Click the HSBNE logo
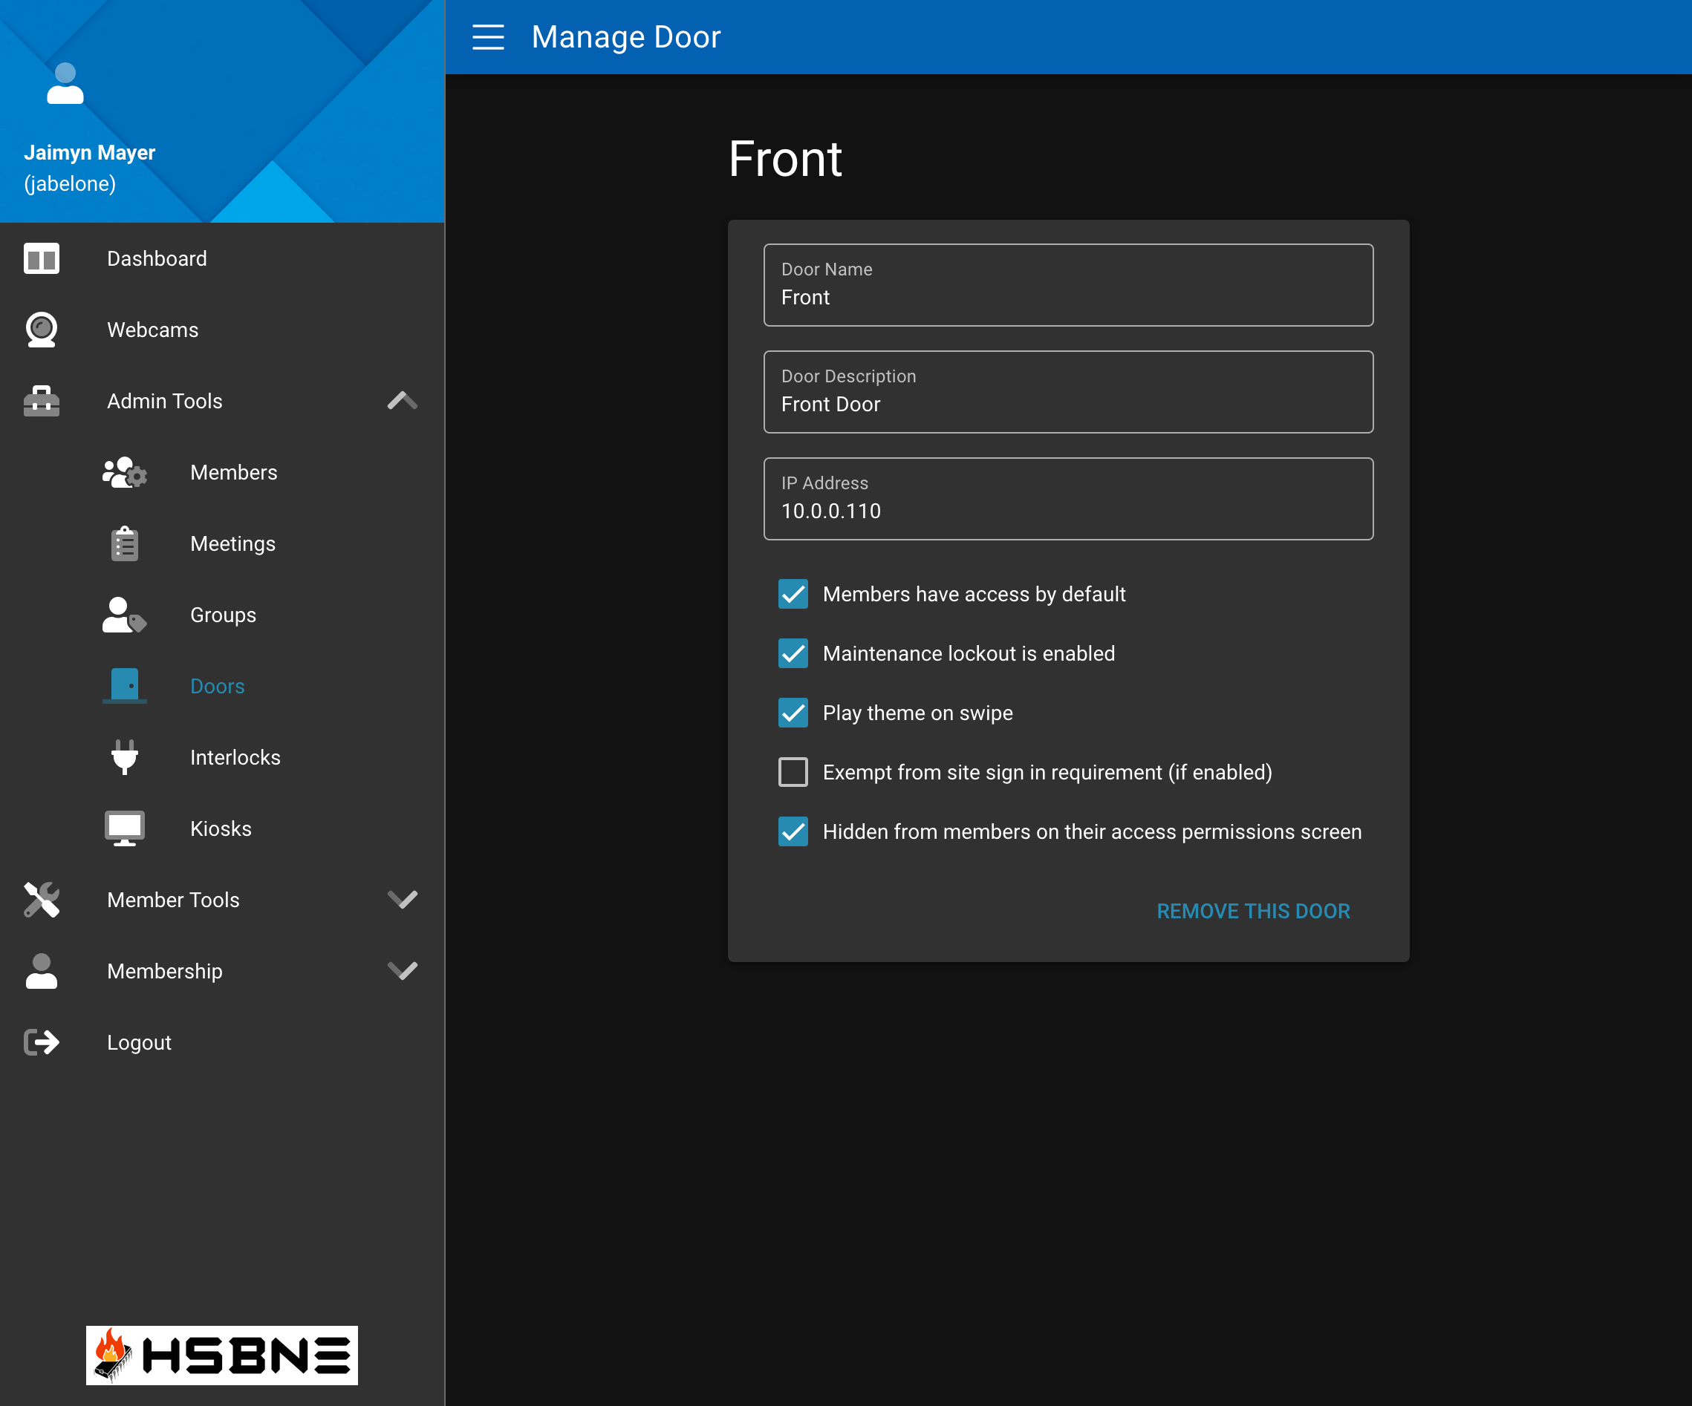Screen dimensions: 1692x1406 tap(221, 1356)
